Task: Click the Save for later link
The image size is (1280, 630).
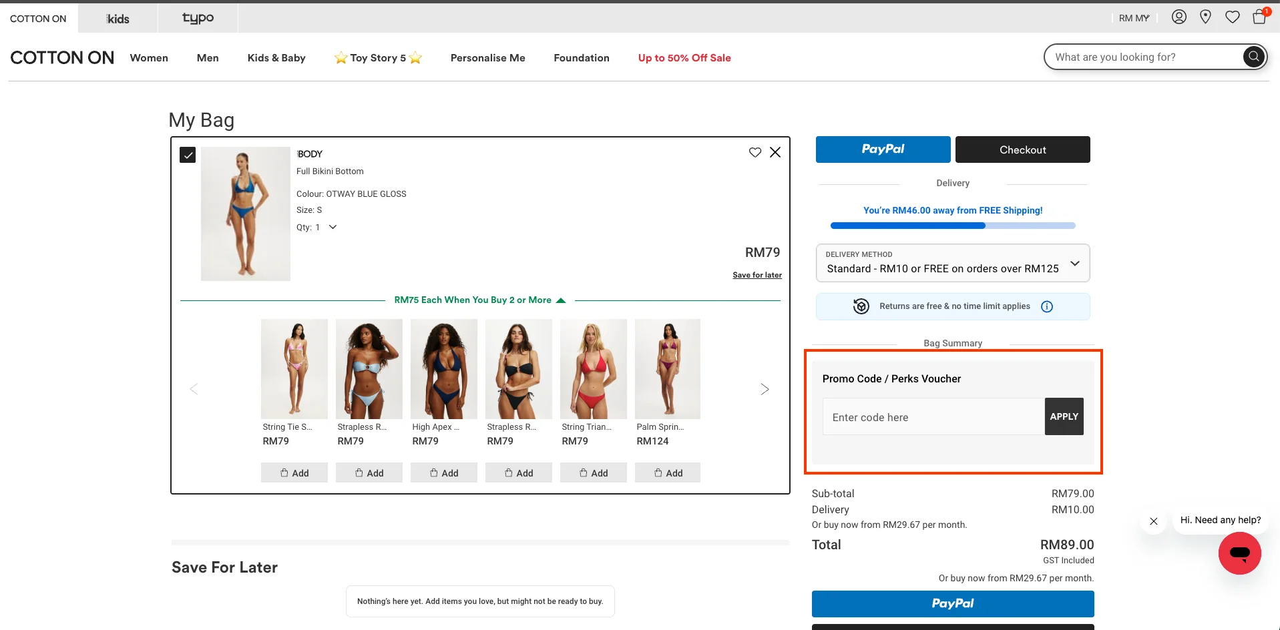Action: (x=757, y=275)
